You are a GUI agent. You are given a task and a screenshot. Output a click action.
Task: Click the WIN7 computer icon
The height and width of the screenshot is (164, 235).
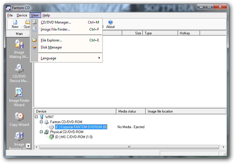[42, 117]
